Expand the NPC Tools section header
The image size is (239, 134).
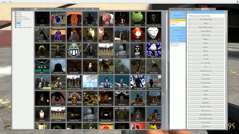(x=178, y=36)
